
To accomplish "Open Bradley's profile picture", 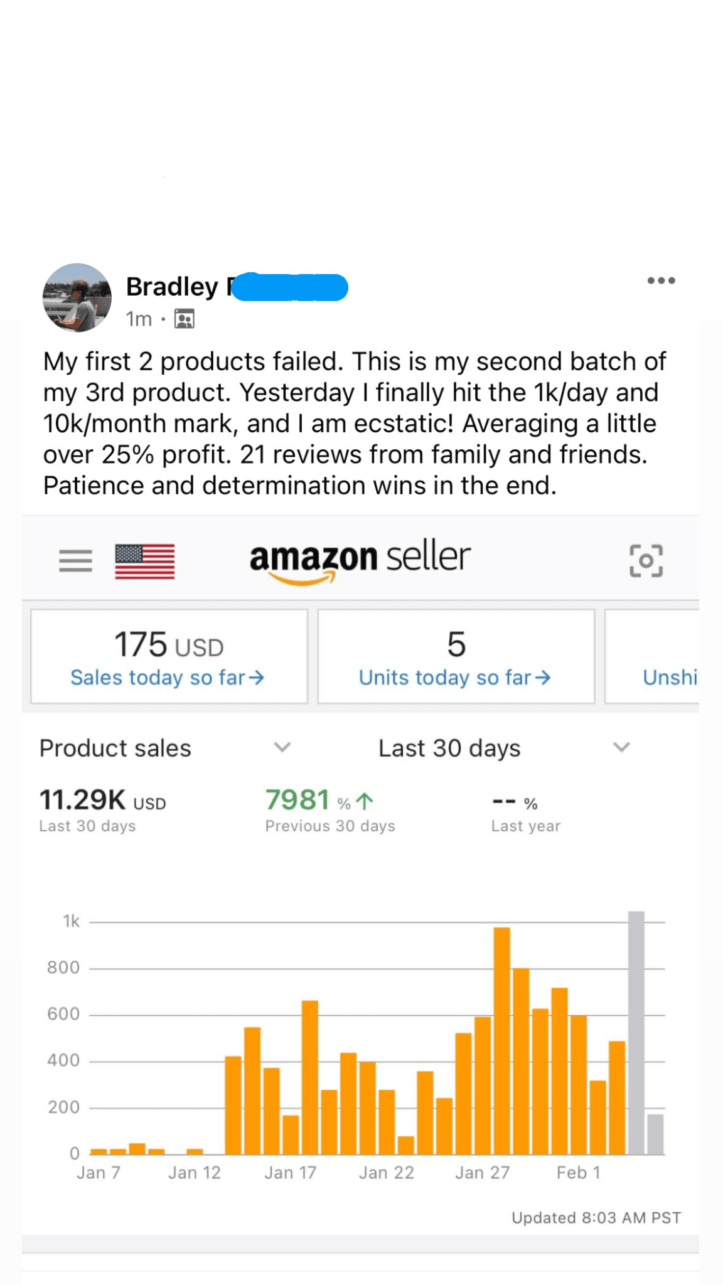I will 77,297.
